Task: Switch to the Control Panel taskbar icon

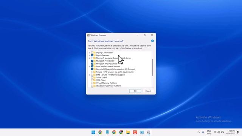Action: click(142, 132)
